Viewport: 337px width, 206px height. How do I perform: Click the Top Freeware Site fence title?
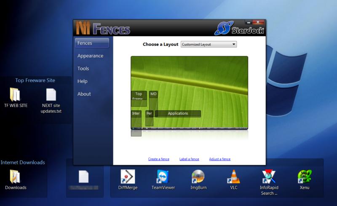click(35, 80)
